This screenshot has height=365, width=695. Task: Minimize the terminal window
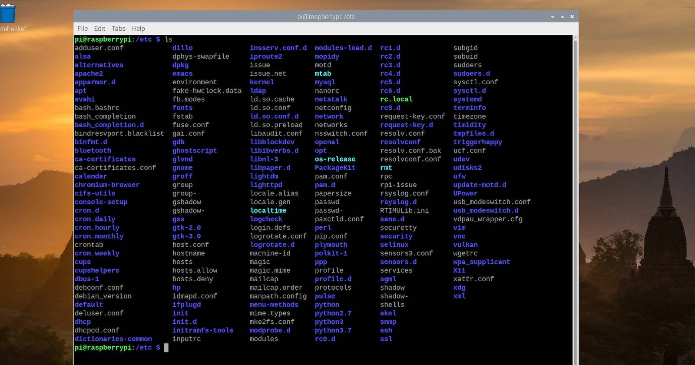553,17
